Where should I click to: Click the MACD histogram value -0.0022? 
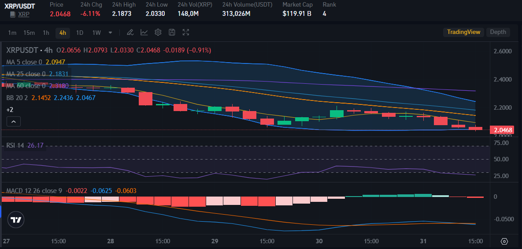[77, 191]
